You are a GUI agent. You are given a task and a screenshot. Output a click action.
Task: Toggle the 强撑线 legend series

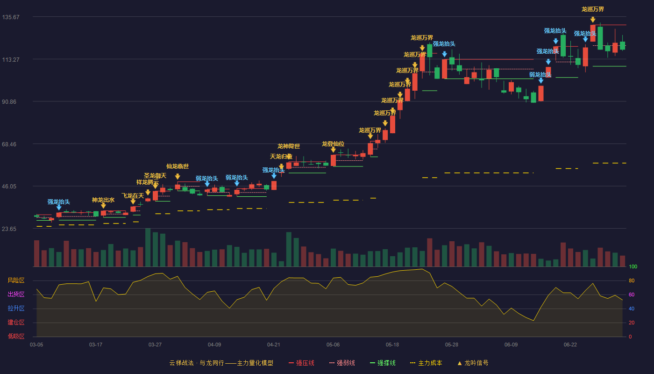click(x=383, y=363)
